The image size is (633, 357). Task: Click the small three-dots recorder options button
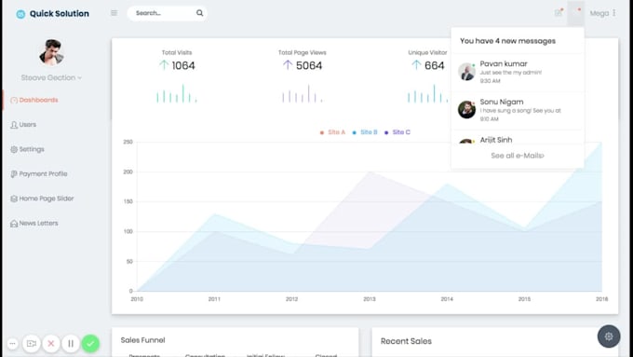coord(13,344)
